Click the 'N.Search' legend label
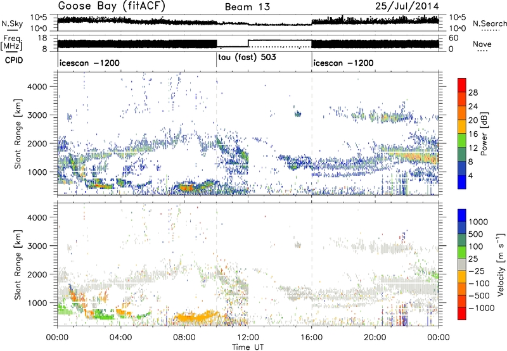Viewport: 507px width, 351px height. tap(489, 23)
